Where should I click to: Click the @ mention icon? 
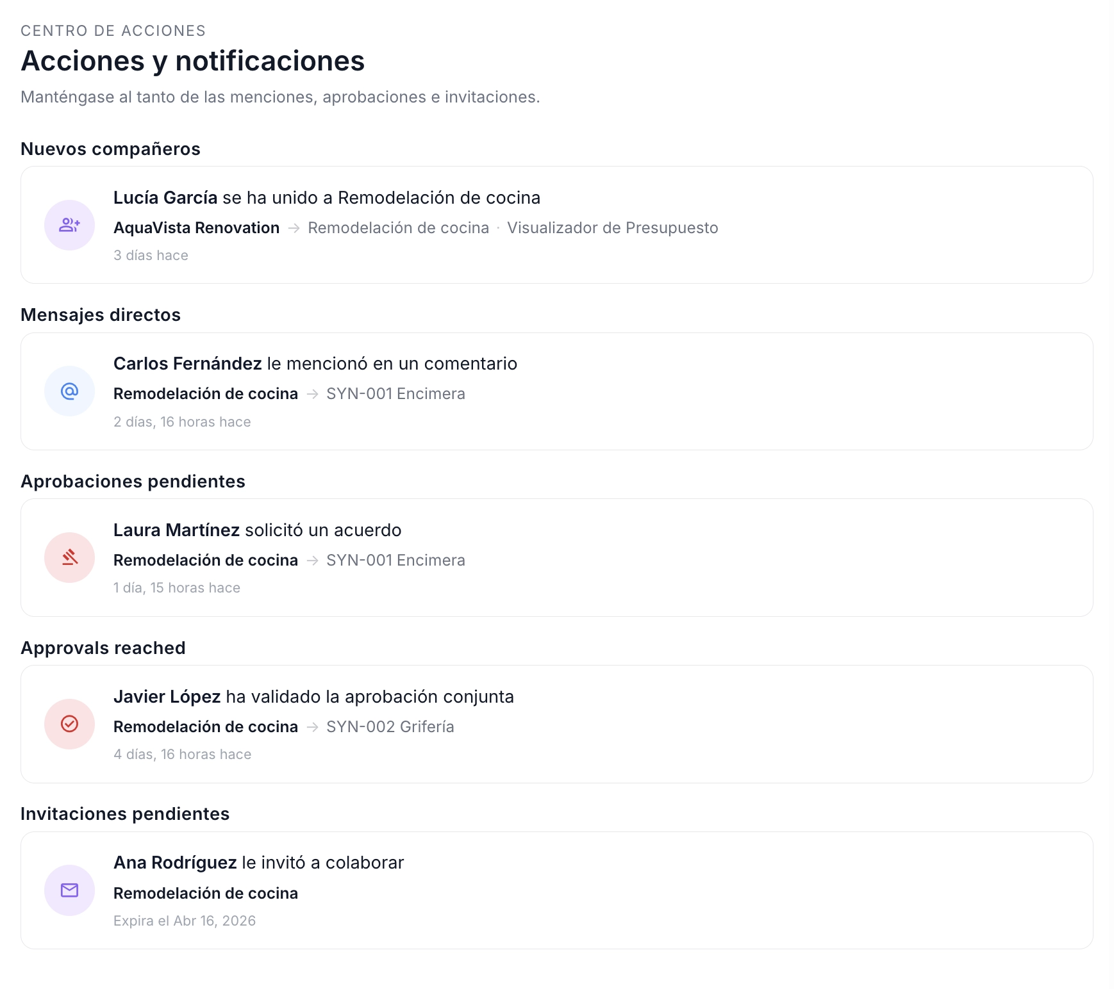pos(69,391)
